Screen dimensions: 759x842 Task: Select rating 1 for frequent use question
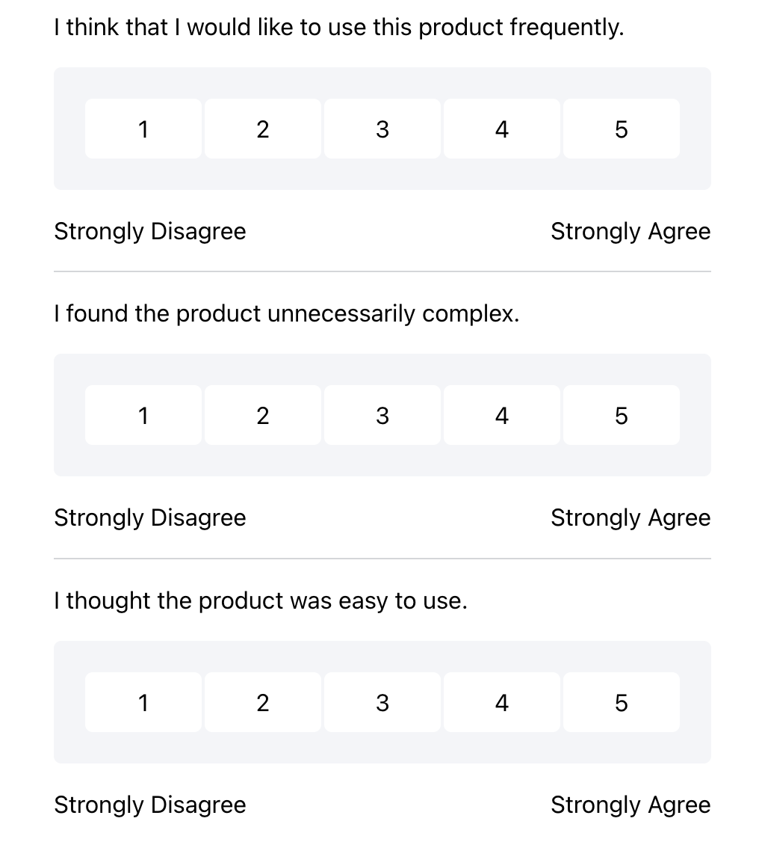[x=143, y=129]
